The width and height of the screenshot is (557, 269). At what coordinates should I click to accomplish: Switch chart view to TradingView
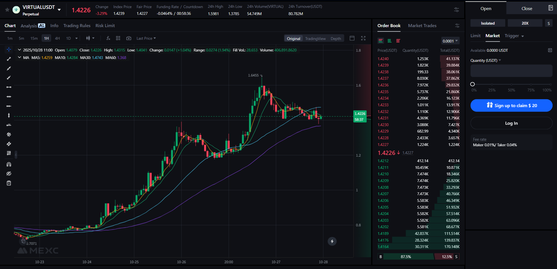pos(315,39)
